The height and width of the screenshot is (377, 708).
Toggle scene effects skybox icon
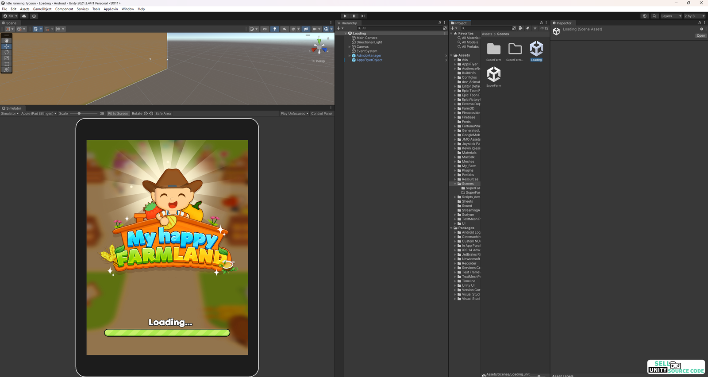(x=293, y=29)
